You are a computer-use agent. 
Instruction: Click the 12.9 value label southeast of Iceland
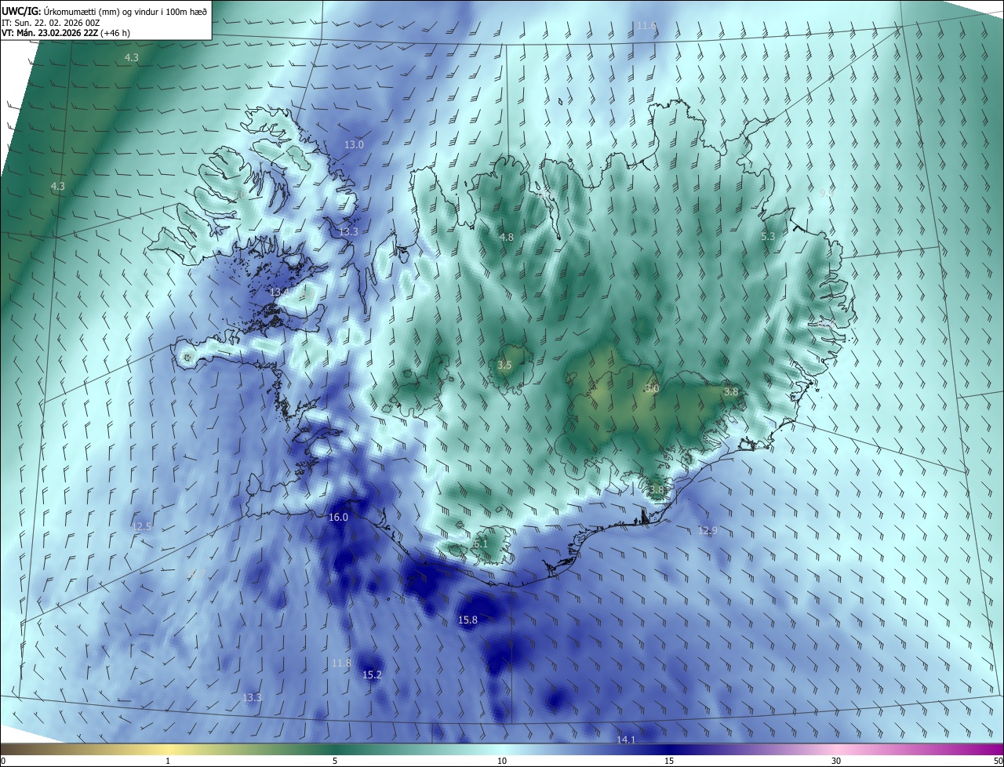(708, 531)
